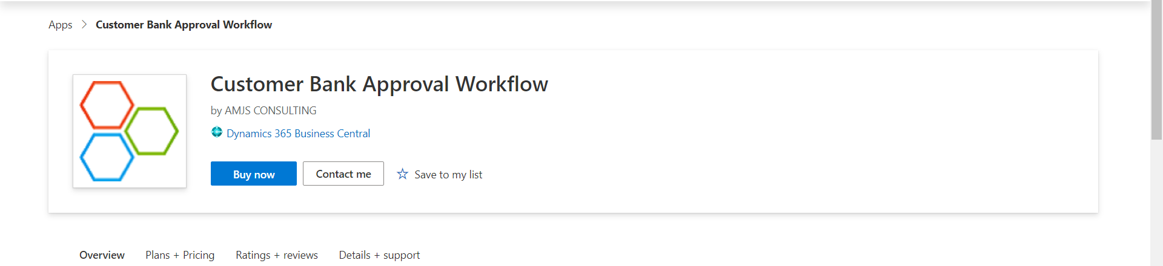Click the hexagon app logo thumbnail
The width and height of the screenshot is (1163, 266).
130,131
